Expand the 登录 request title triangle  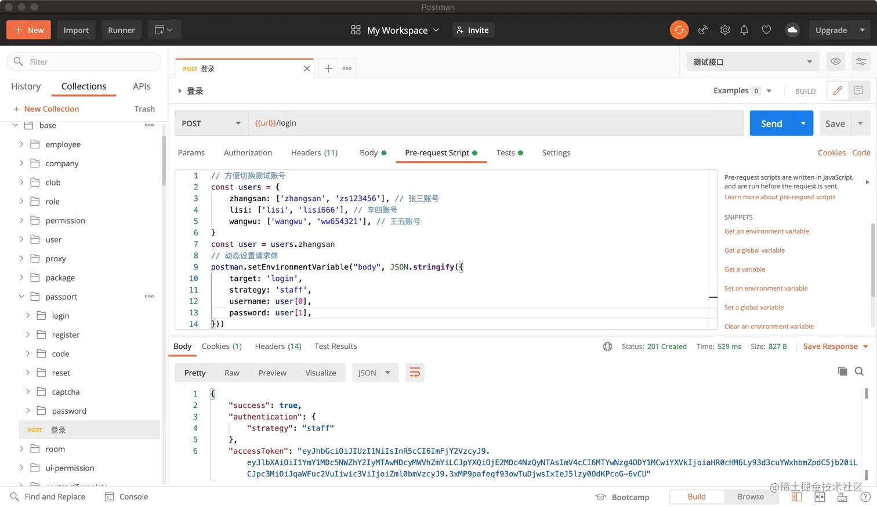pos(180,91)
